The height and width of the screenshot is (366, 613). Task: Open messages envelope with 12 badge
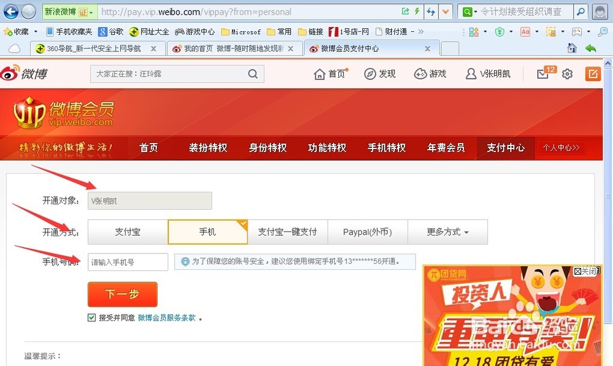click(546, 73)
